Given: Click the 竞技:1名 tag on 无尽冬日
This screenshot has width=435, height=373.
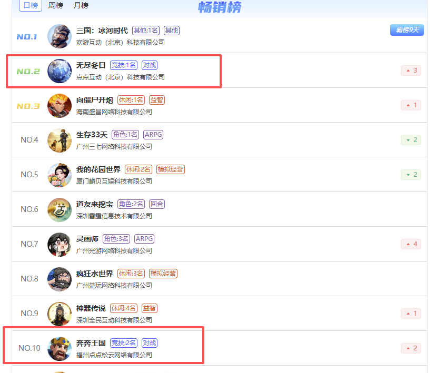Looking at the screenshot, I should (x=124, y=65).
